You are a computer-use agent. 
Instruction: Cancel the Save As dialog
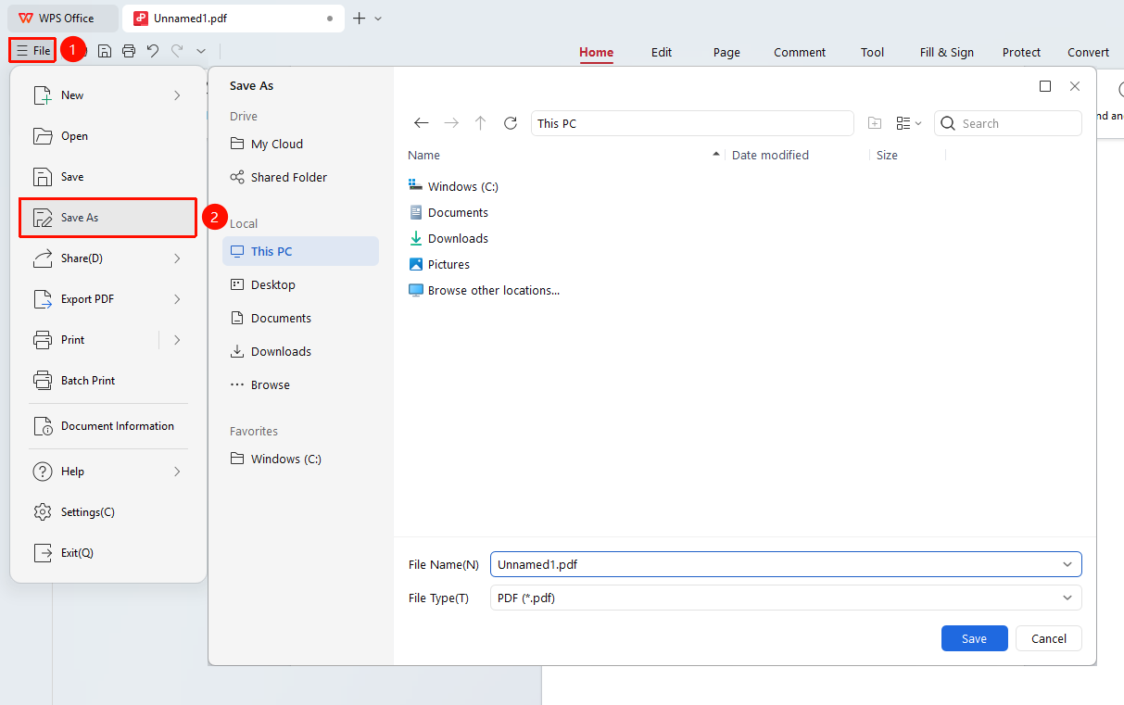(x=1049, y=638)
